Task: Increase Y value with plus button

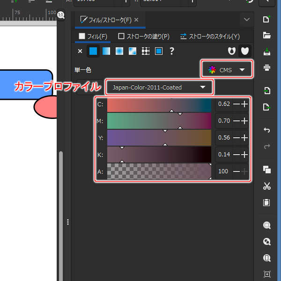Action: click(x=244, y=138)
